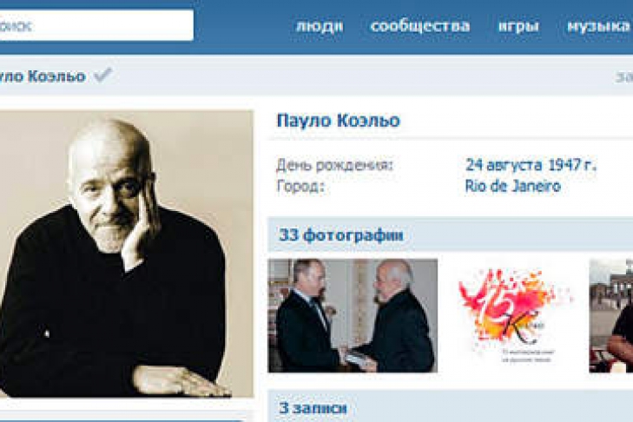Click the 1947 г. birth year link
This screenshot has width=633, height=422.
pos(572,165)
